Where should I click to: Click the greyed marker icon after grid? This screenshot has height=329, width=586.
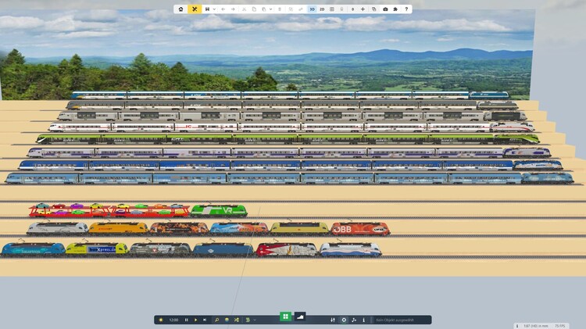pyautogui.click(x=341, y=9)
